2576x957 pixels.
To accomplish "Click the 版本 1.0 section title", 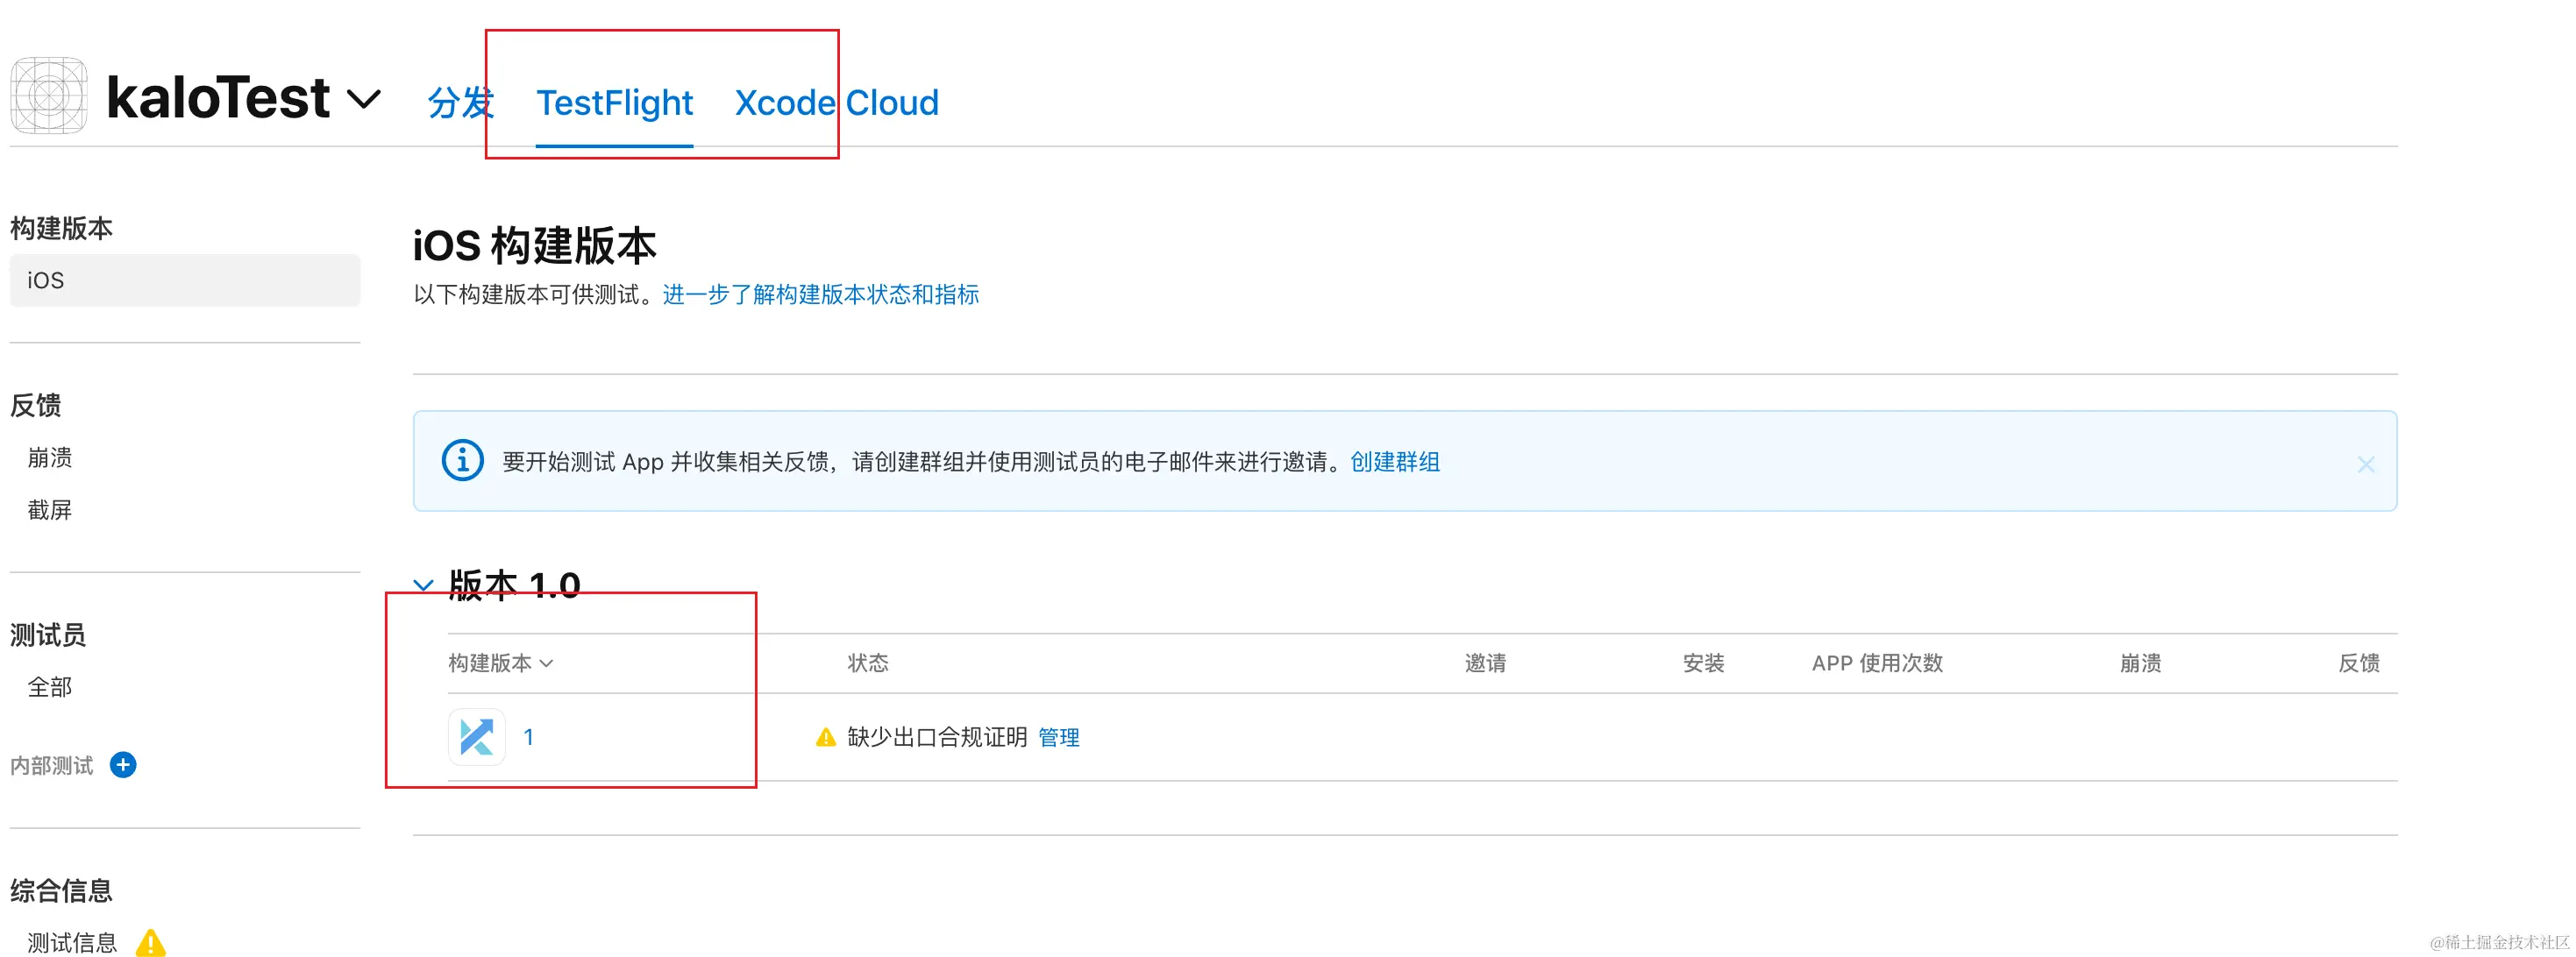I will [x=514, y=585].
